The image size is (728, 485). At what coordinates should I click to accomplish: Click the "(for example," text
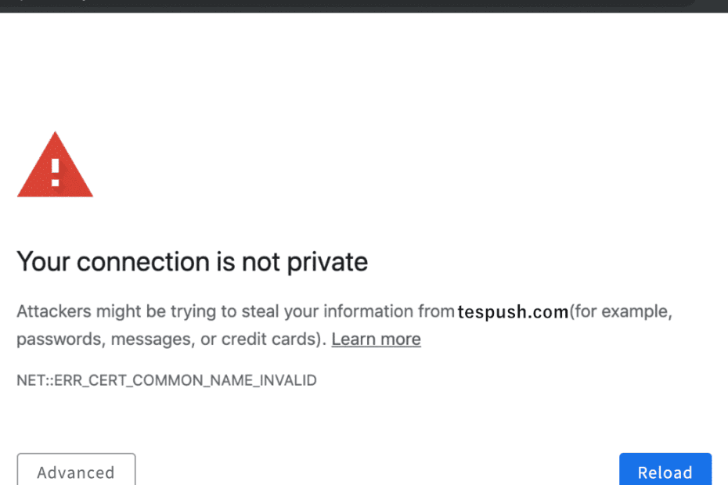point(621,311)
